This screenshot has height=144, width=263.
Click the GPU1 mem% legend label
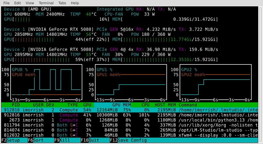pyautogui.click(x=108, y=75)
